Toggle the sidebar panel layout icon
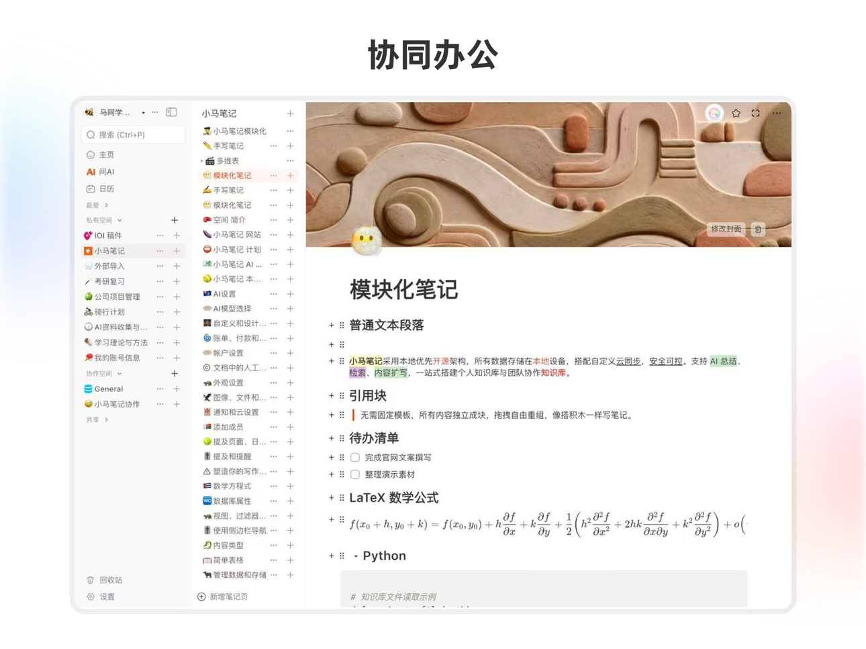866x649 pixels. (172, 113)
